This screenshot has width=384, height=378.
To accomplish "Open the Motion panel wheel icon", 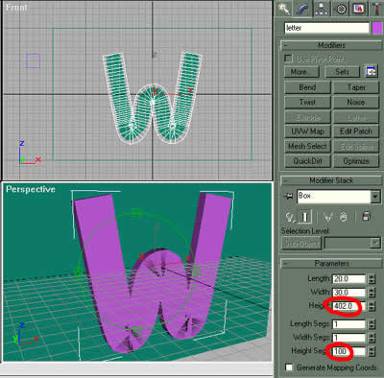I will coord(341,9).
